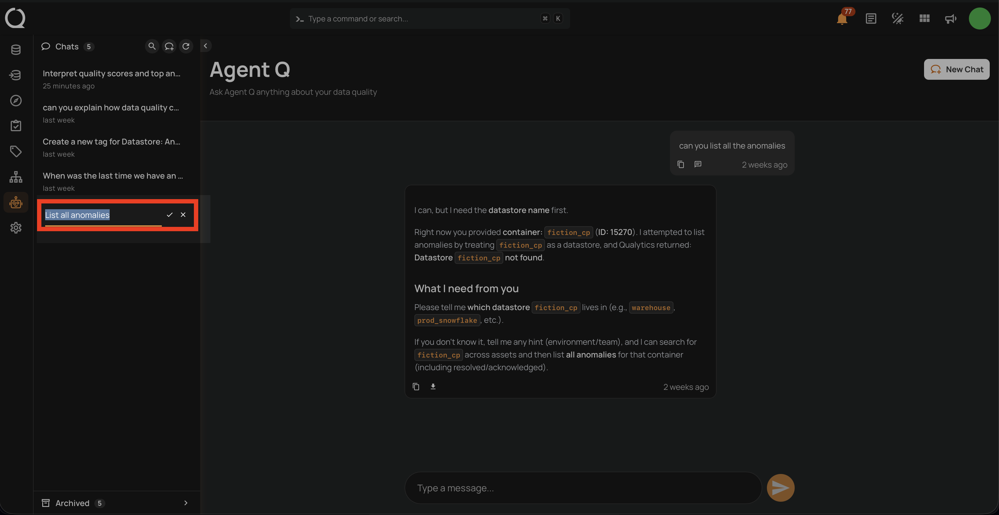Open the Tags icon in left navigation
999x515 pixels.
point(16,151)
